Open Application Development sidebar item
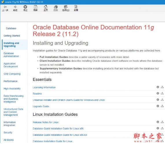The width and height of the screenshot is (165, 144). click(11, 65)
